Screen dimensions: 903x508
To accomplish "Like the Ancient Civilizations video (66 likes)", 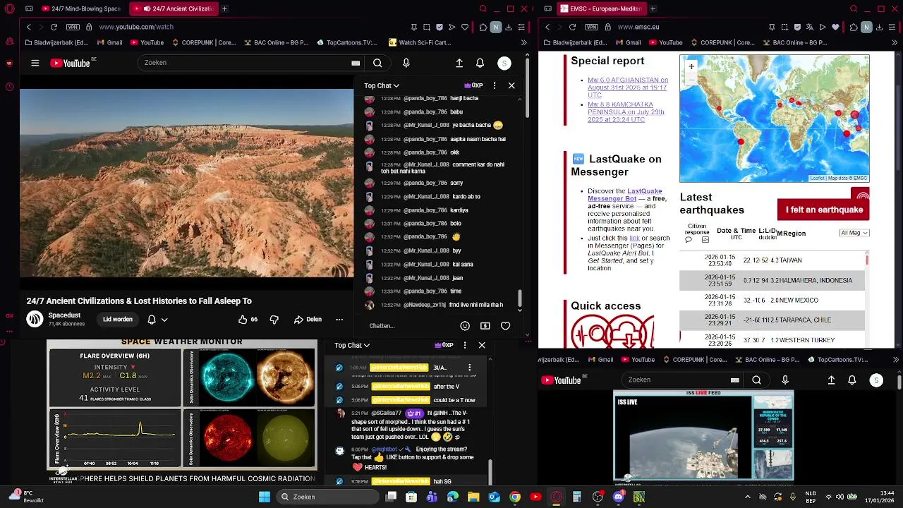I will [248, 319].
